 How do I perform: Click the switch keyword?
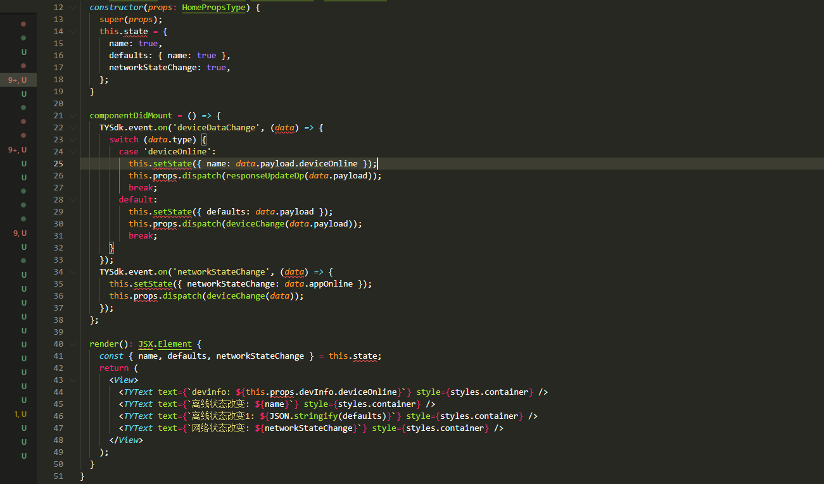124,140
